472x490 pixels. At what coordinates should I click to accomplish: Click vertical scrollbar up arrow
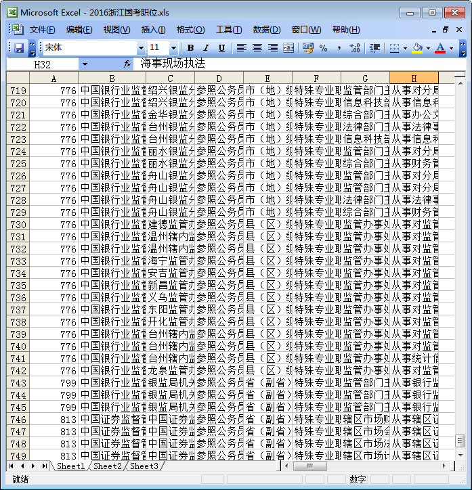pos(460,83)
